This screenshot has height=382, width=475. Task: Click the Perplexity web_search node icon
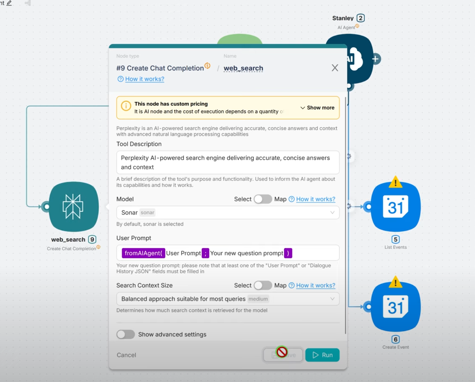coord(74,207)
